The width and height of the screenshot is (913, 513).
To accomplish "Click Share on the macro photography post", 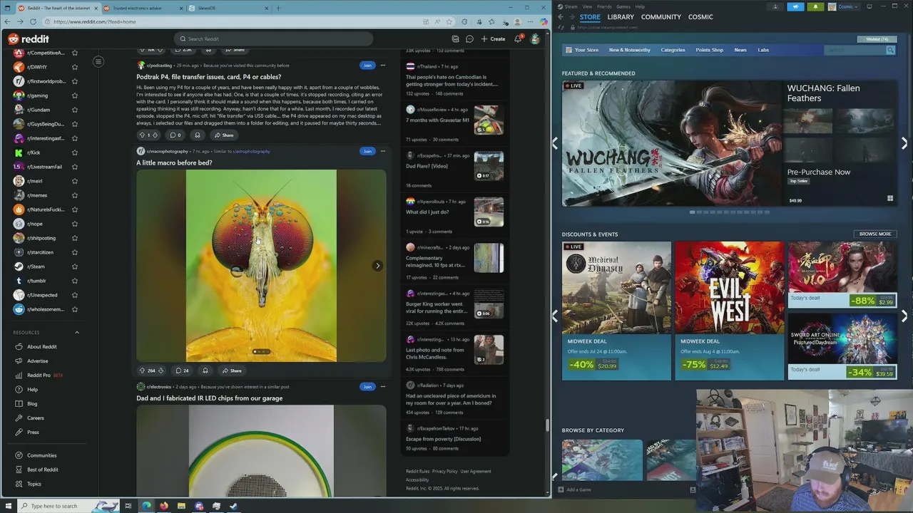I will click(231, 370).
